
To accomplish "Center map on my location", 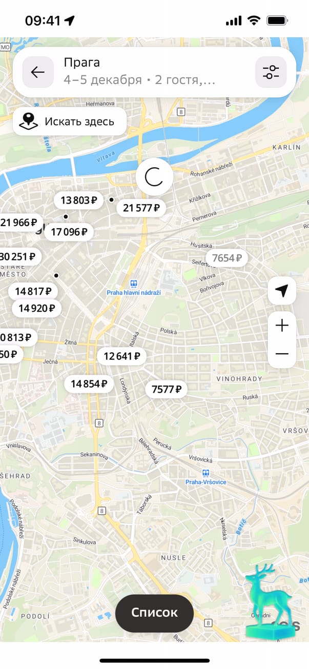I will click(x=282, y=291).
